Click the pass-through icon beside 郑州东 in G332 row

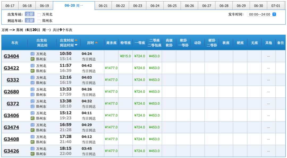pyautogui.click(x=32, y=83)
